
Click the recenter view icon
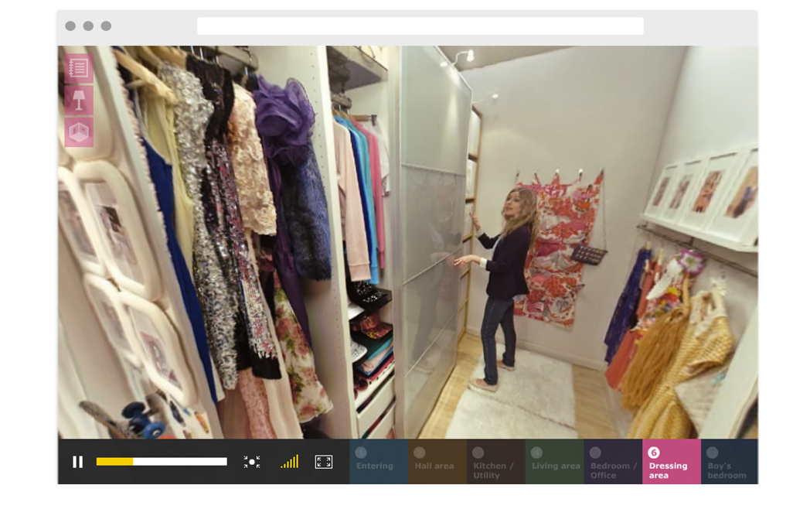[x=251, y=462]
